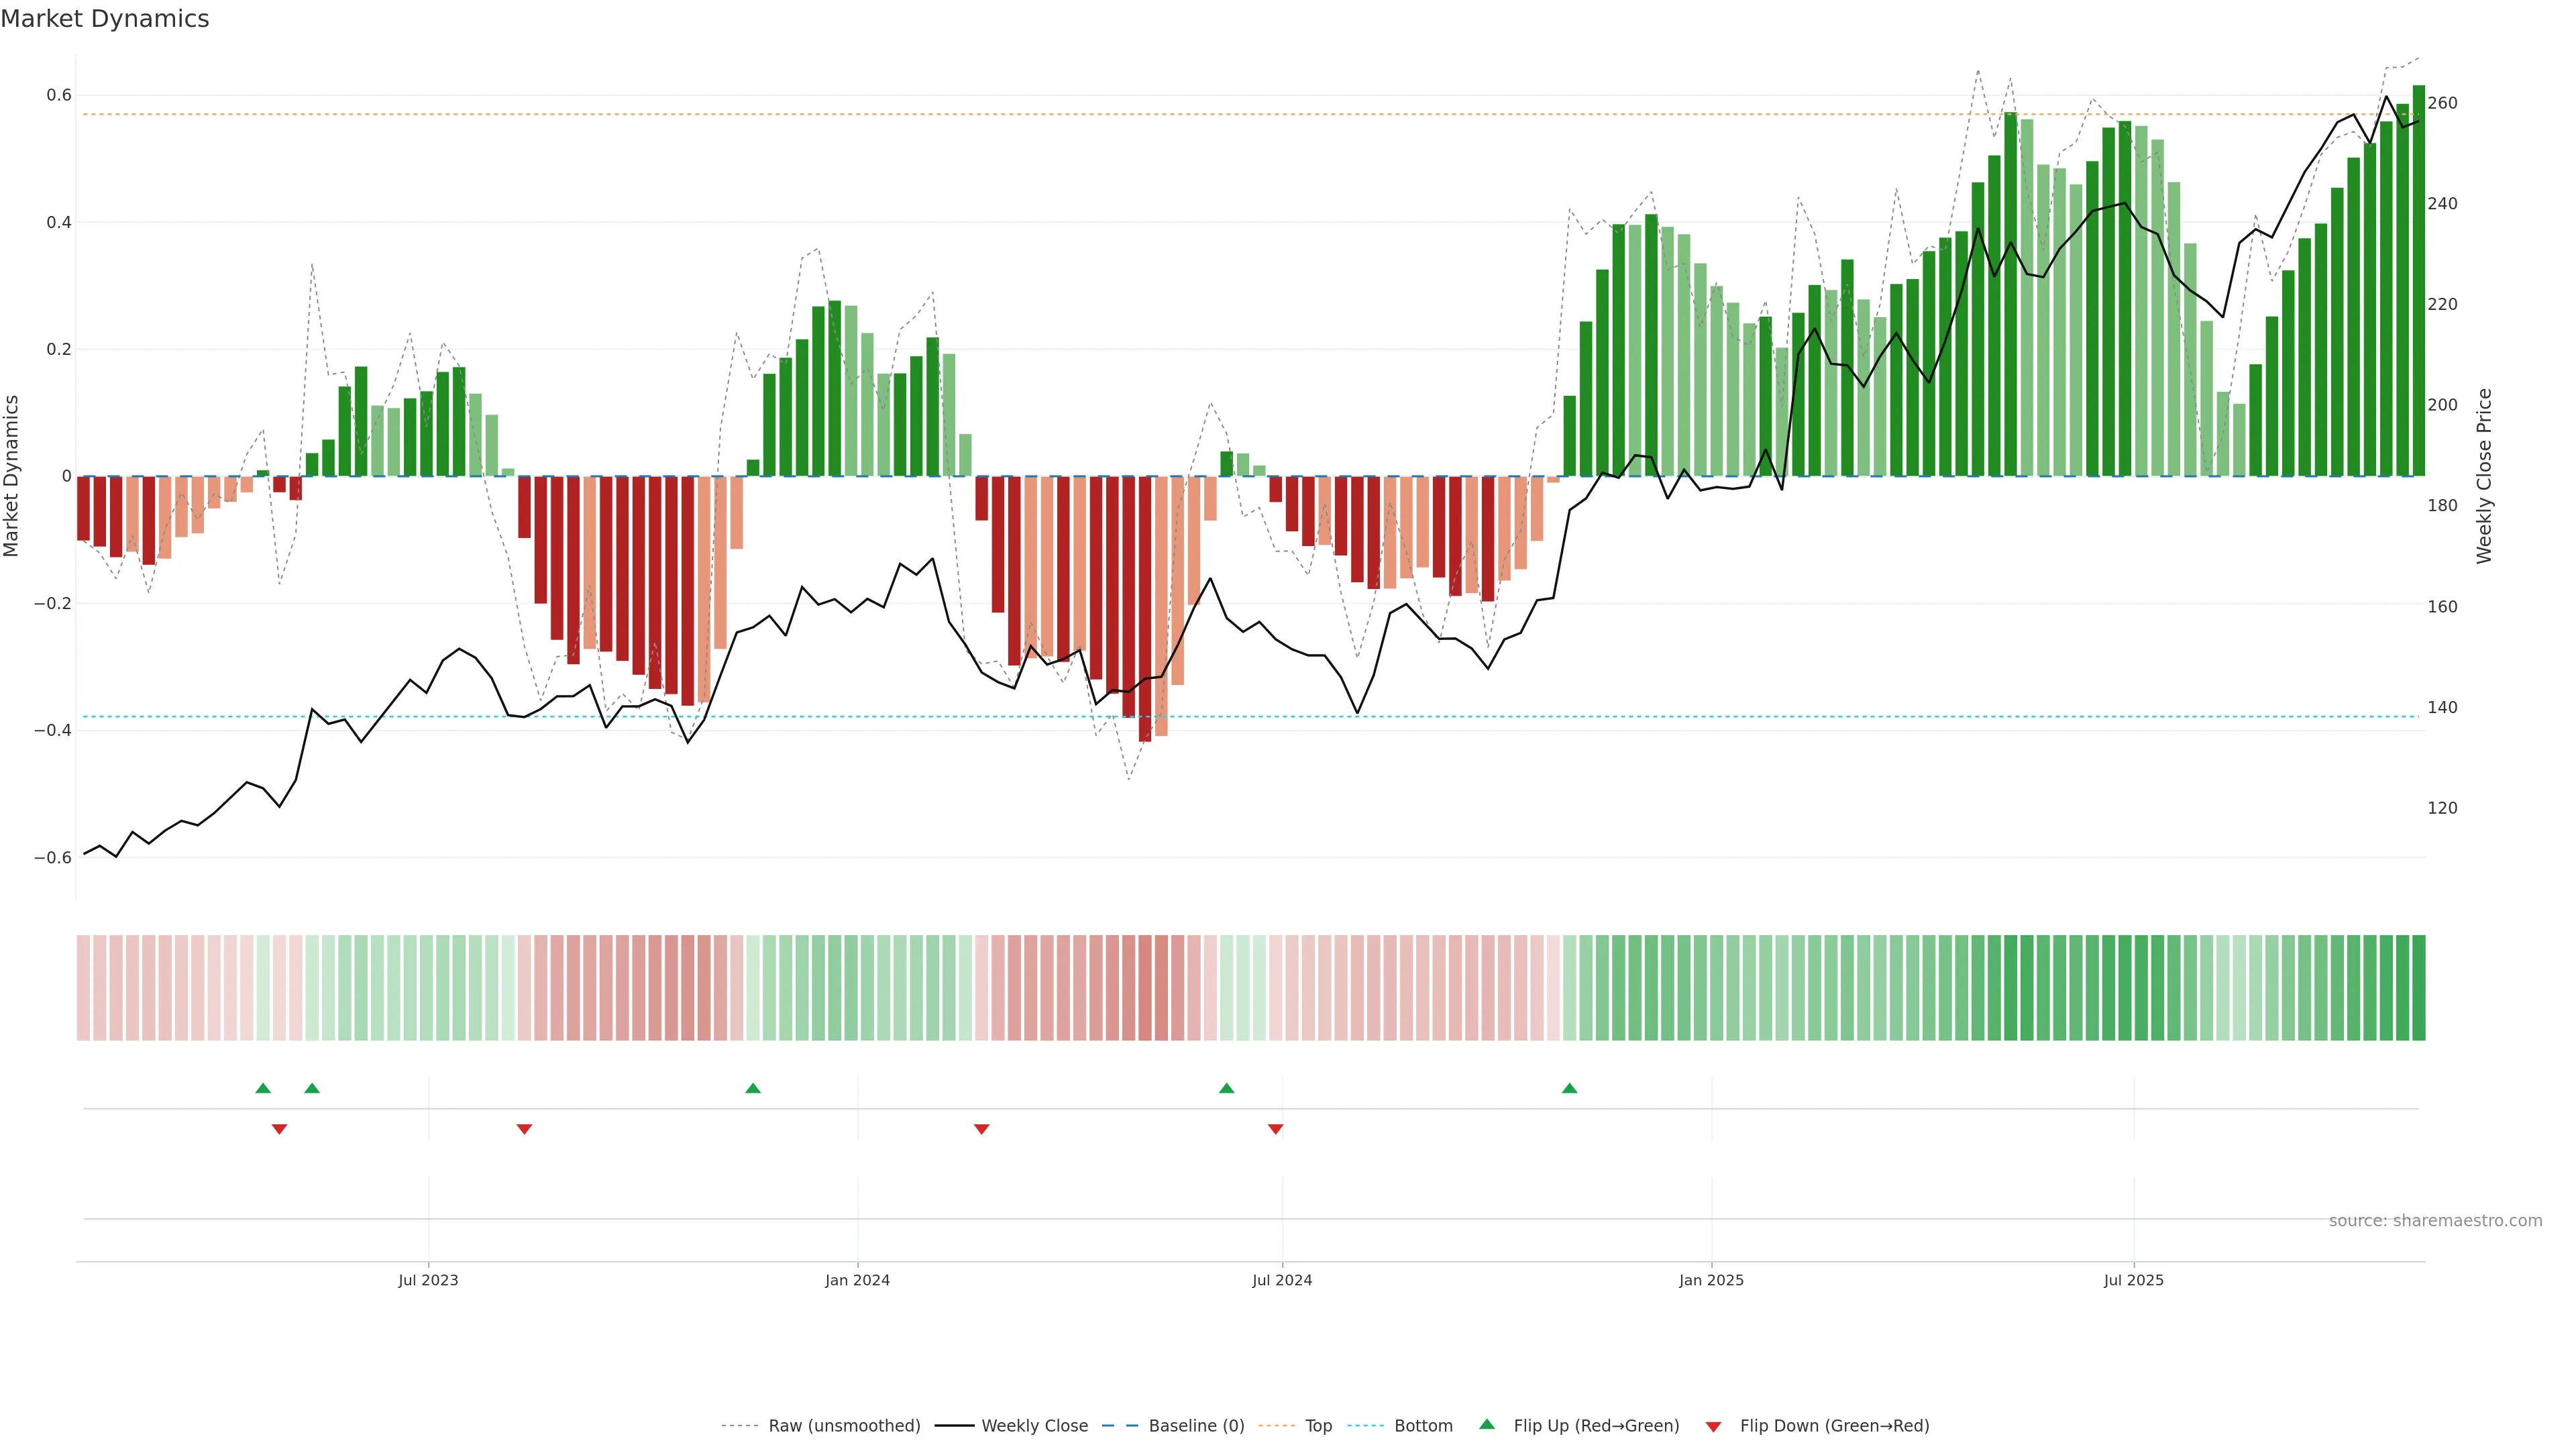The height and width of the screenshot is (1449, 2576).
Task: Click the green flip-up marker nearest Jul 2024
Action: tap(1226, 1088)
